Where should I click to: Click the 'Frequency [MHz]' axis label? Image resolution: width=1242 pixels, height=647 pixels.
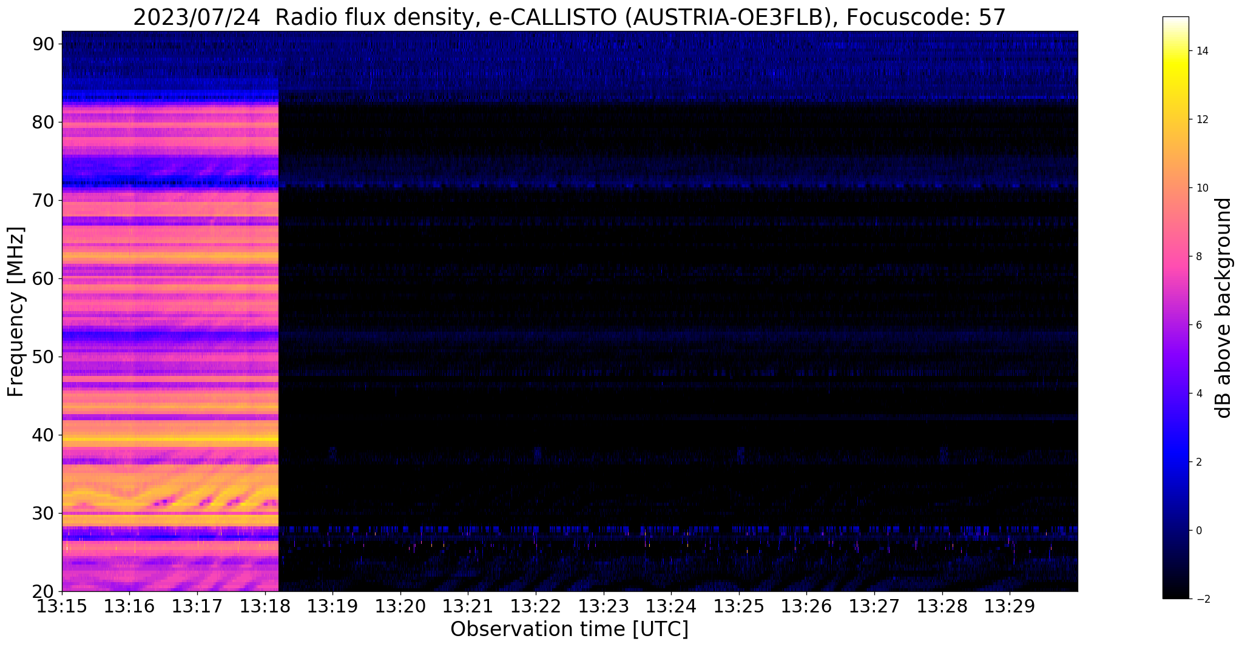pos(16,312)
